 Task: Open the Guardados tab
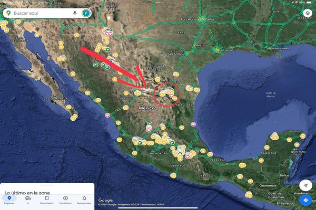pos(46,199)
